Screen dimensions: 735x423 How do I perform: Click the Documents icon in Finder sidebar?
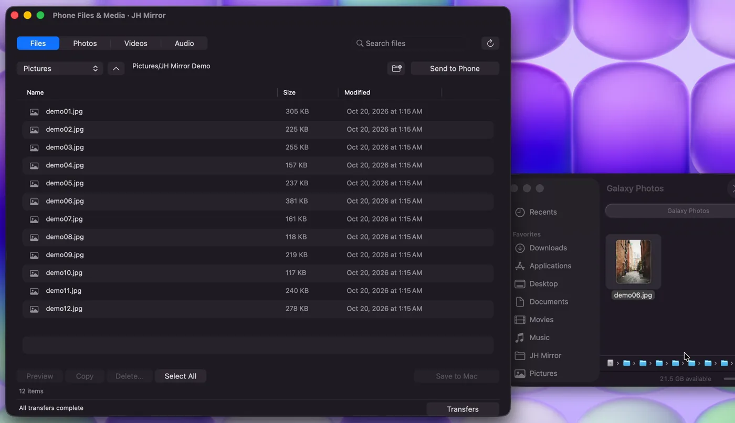(x=520, y=302)
